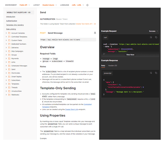
Task: Copy the Example Request code snippet
Action: (156, 37)
